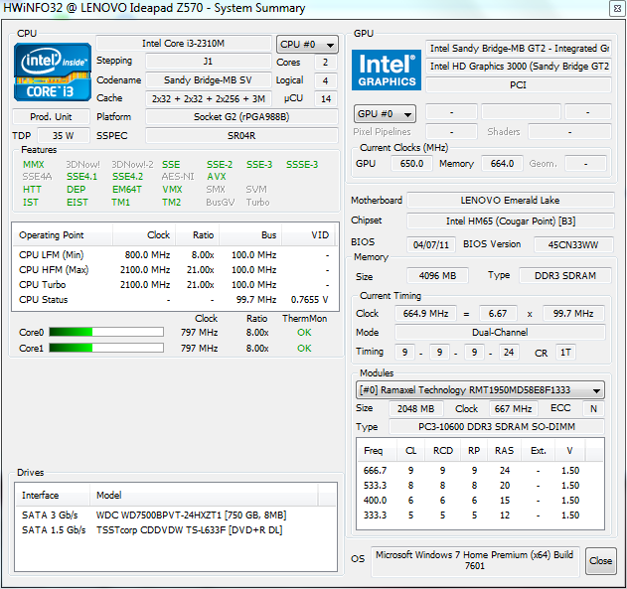
Task: Select the 533.3 frequency row in modules table
Action: [x=480, y=486]
